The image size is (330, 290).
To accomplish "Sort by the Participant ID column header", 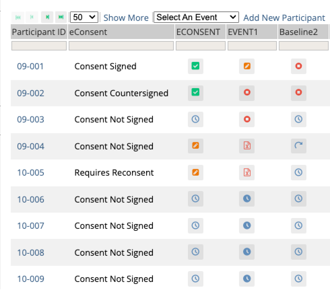I will [x=39, y=32].
